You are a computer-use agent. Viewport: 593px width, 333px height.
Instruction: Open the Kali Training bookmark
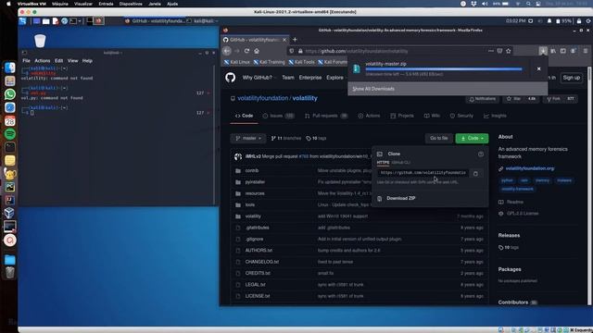pos(269,62)
